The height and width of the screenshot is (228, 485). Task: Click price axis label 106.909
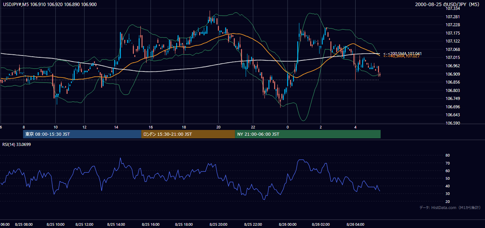point(454,74)
